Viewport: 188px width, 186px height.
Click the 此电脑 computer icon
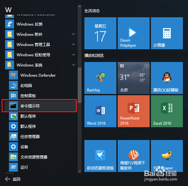tap(13, 85)
